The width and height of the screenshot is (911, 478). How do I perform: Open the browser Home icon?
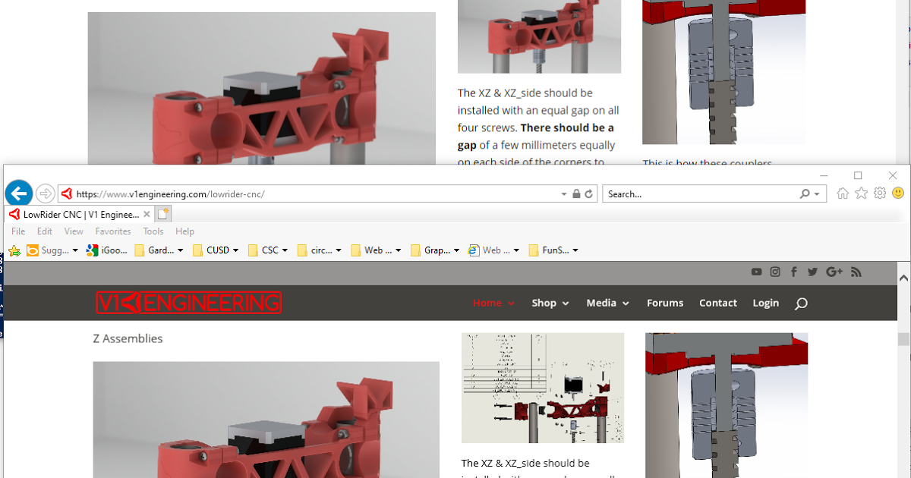point(843,193)
